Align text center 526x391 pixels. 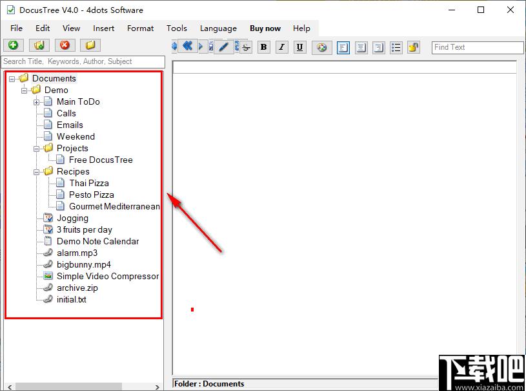(x=361, y=47)
